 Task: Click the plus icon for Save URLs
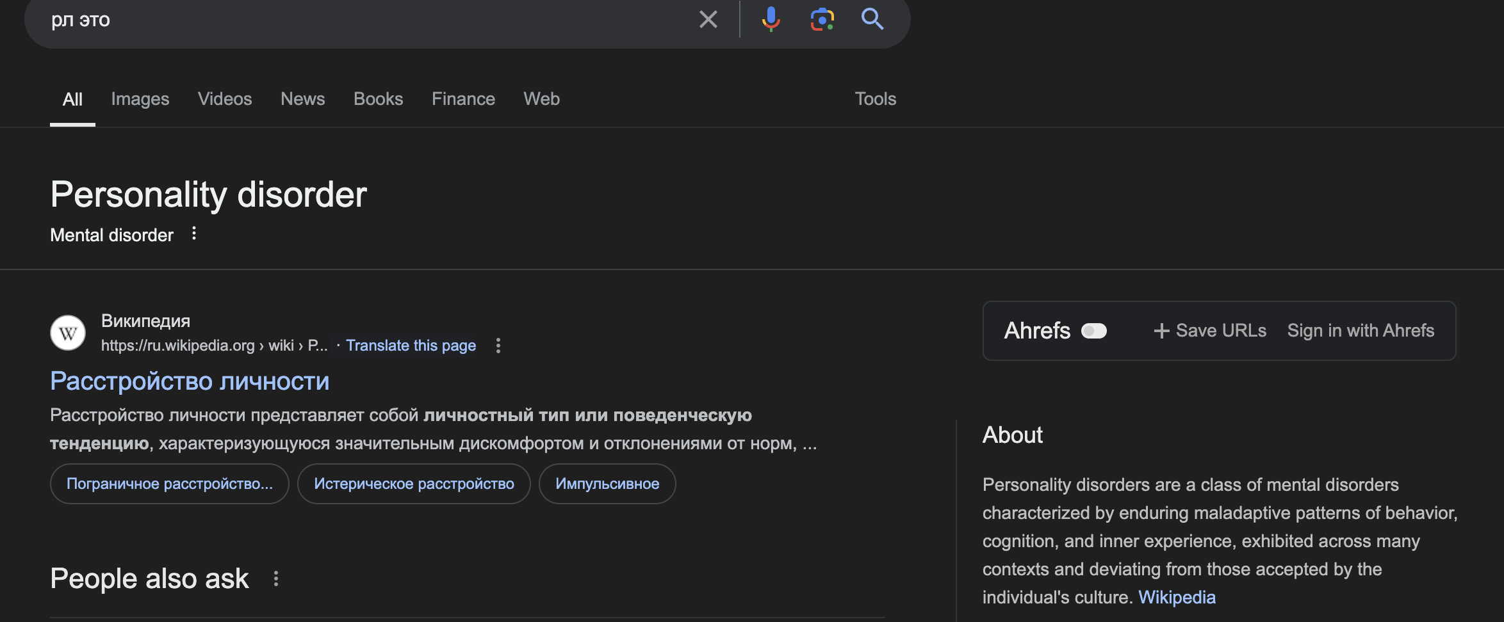(x=1161, y=331)
